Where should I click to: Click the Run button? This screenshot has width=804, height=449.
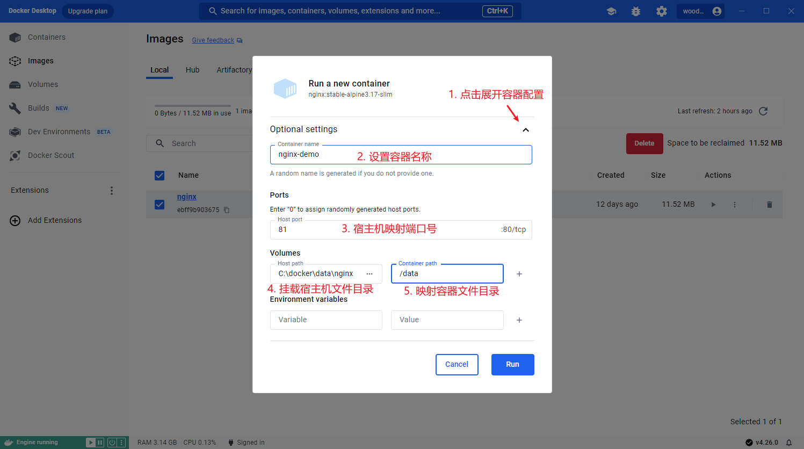[513, 365]
